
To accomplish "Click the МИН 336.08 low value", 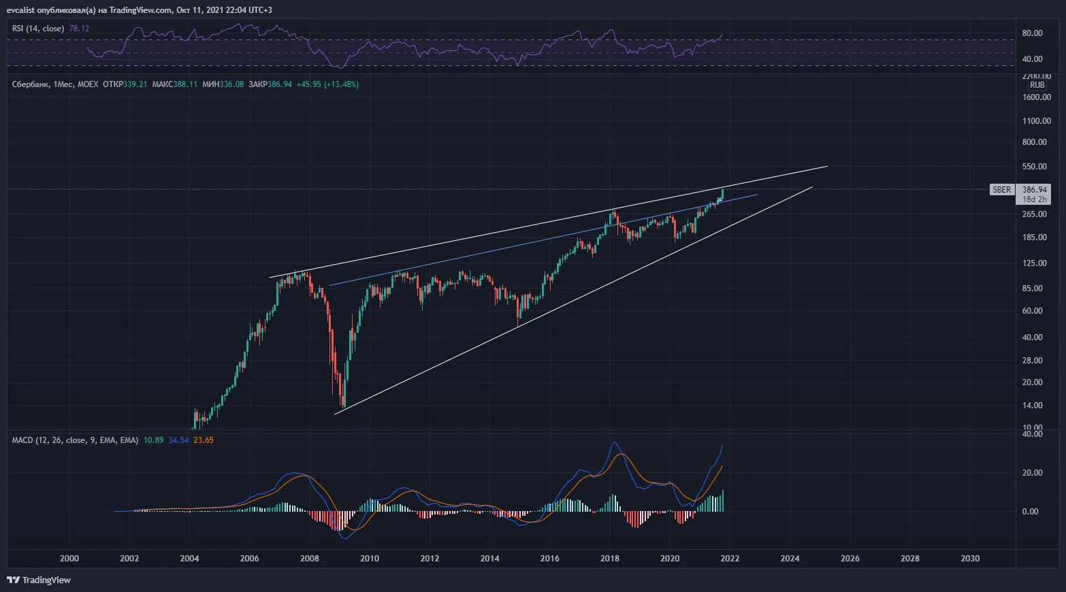I will tap(223, 84).
